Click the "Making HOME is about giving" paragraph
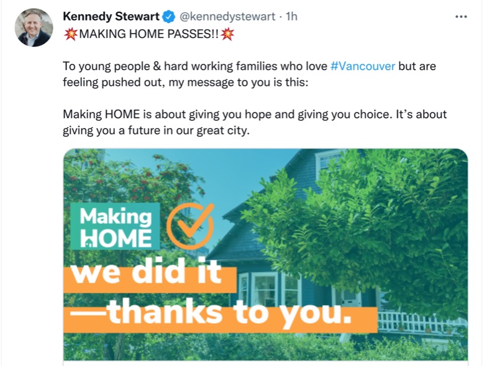 coord(255,122)
